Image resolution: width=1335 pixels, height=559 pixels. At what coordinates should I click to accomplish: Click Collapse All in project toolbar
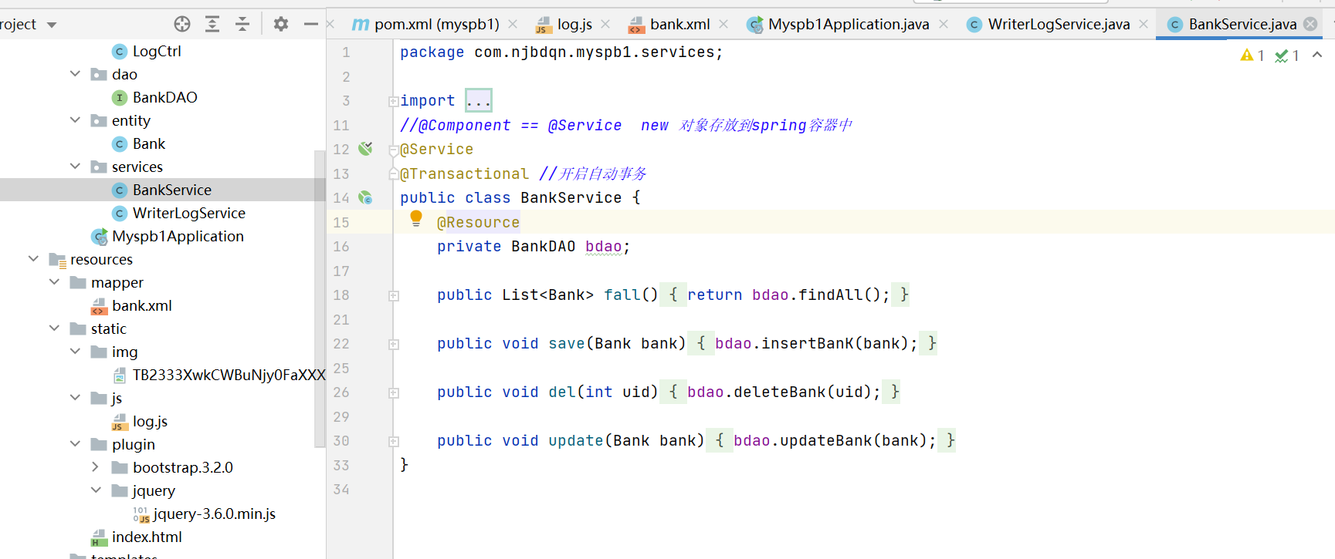pos(242,24)
